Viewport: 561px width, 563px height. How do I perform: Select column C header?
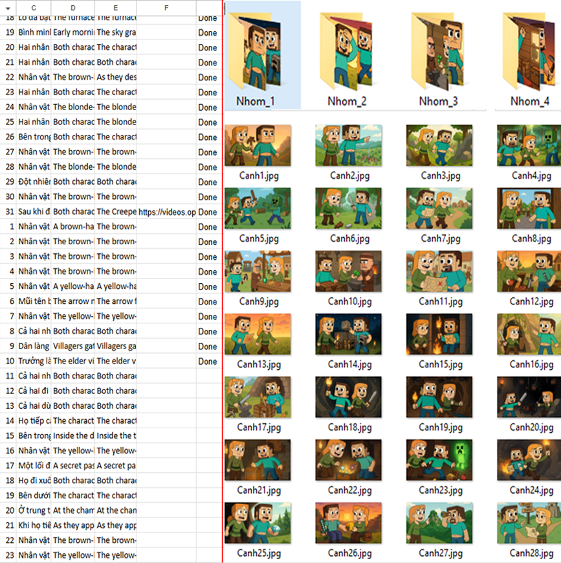click(x=34, y=8)
